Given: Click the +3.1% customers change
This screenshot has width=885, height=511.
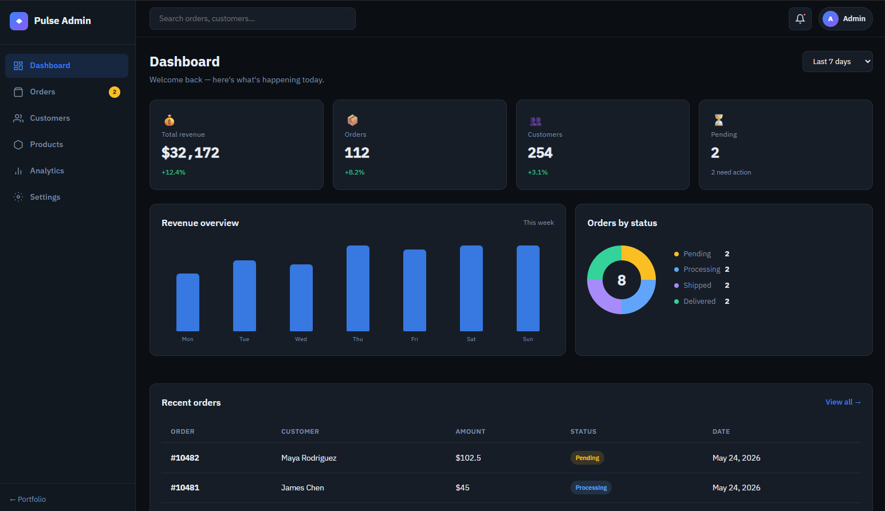Looking at the screenshot, I should coord(538,172).
